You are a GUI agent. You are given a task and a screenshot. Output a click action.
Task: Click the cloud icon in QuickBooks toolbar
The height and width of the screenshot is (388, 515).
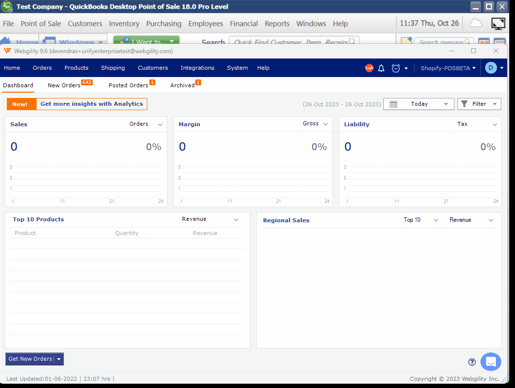click(476, 23)
